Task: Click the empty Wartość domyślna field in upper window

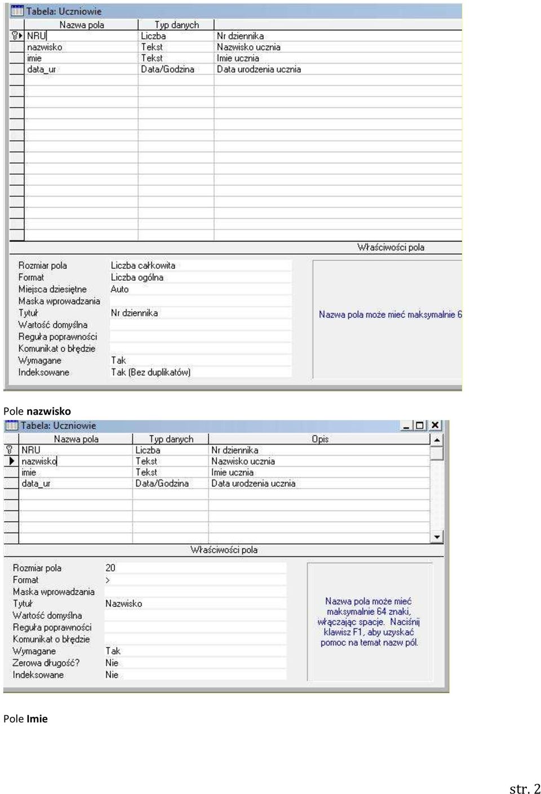Action: tap(201, 325)
